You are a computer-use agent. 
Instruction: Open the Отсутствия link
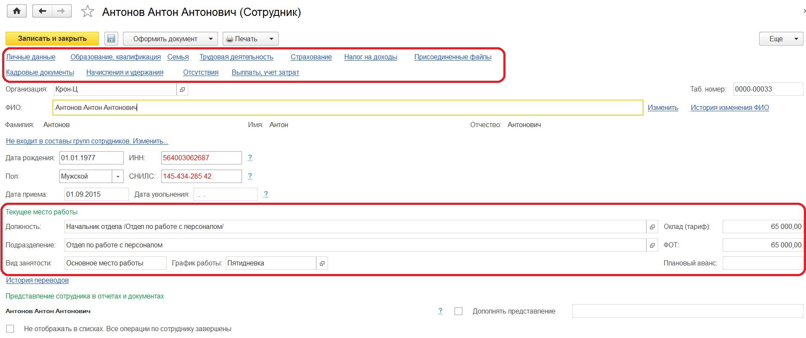pyautogui.click(x=201, y=73)
